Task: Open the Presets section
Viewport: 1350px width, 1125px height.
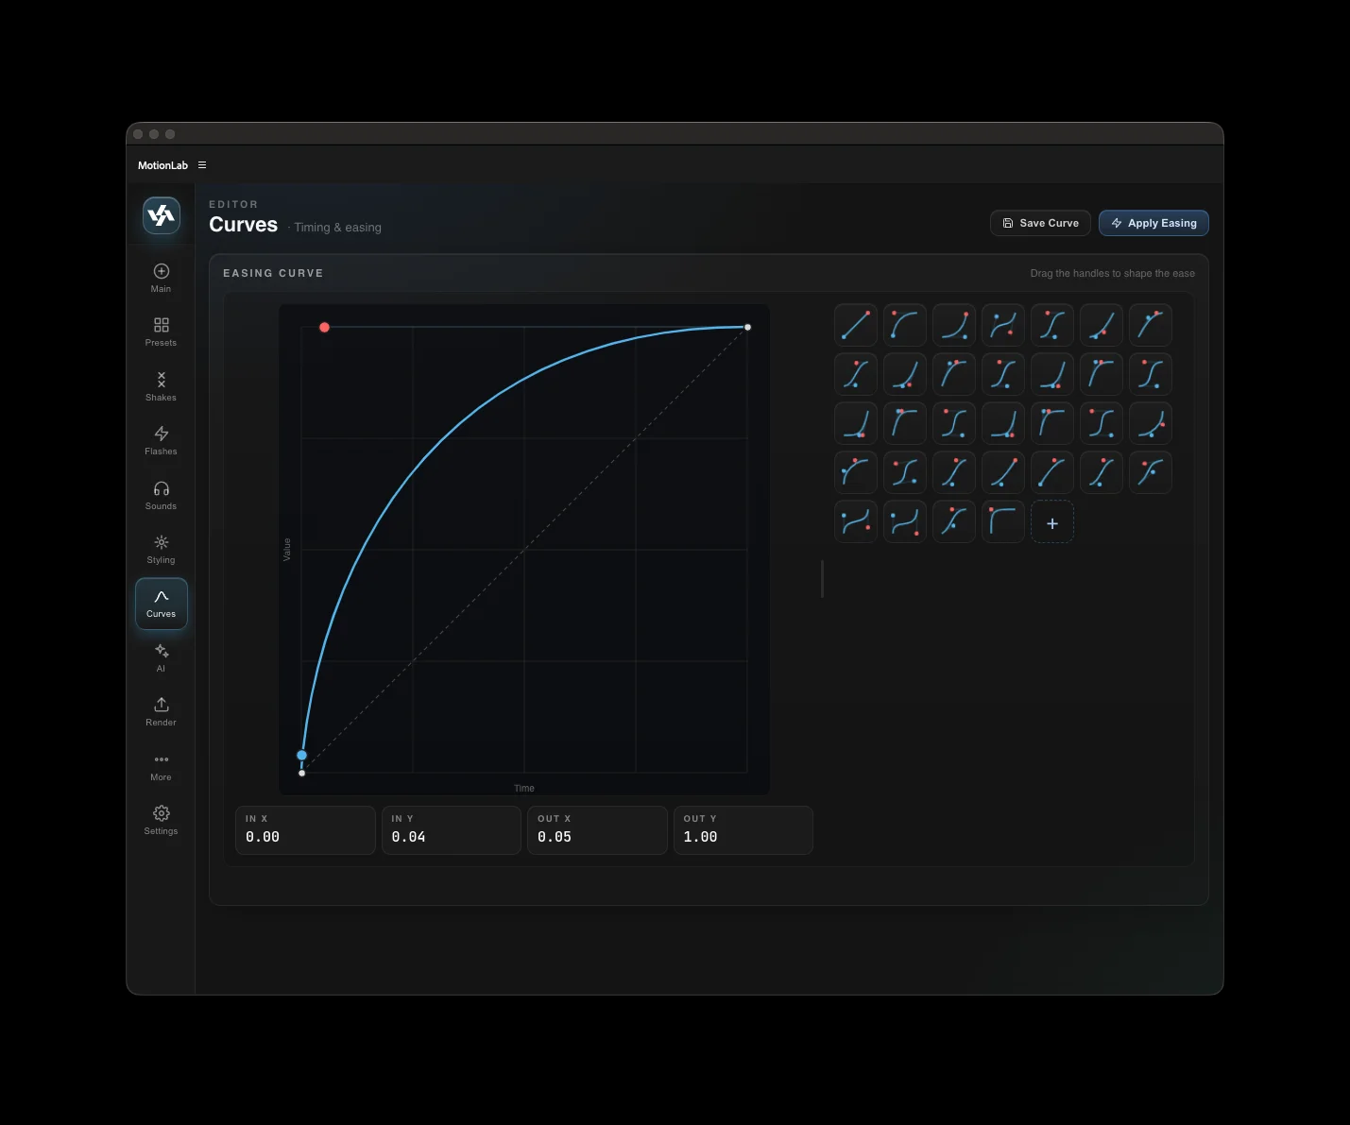Action: 161,332
